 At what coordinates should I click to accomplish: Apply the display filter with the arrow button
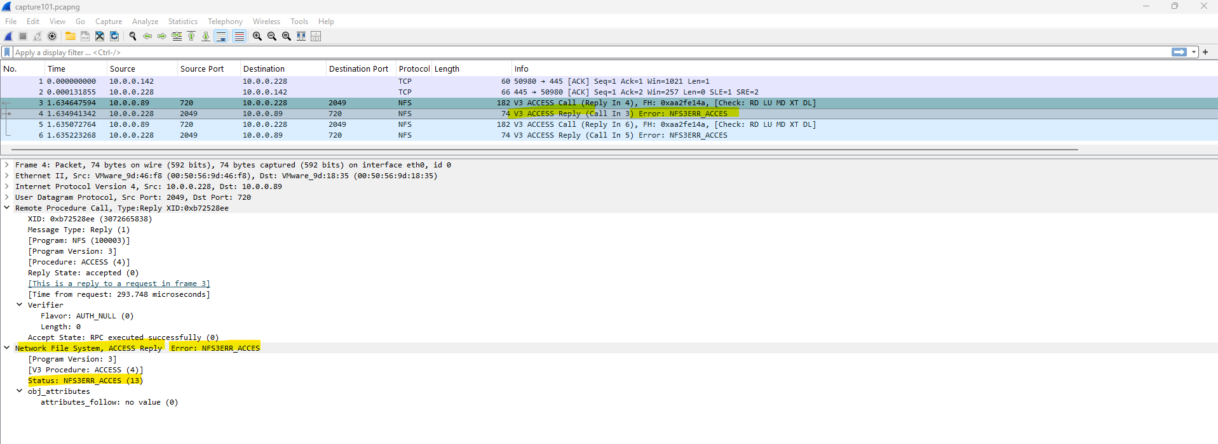click(1179, 52)
